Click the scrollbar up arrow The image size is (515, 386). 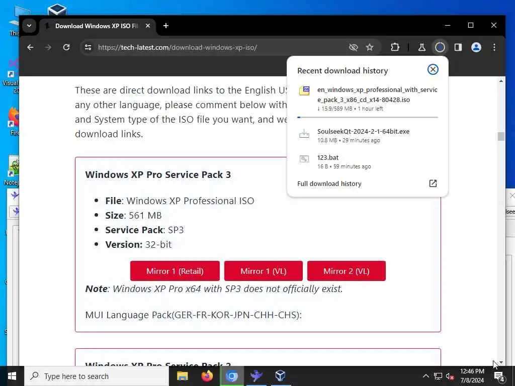click(501, 81)
